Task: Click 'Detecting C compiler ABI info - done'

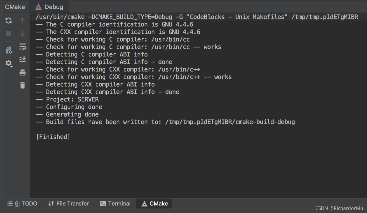Action: (104, 62)
